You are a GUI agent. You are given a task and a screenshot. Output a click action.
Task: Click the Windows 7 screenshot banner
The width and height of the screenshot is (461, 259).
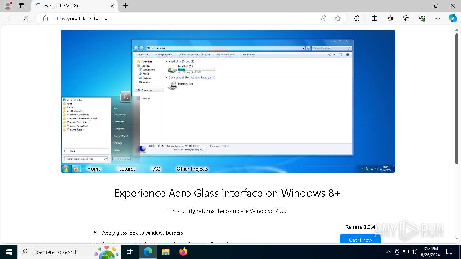click(x=228, y=101)
